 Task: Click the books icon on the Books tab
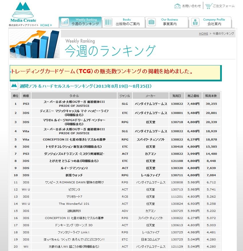coord(108,22)
